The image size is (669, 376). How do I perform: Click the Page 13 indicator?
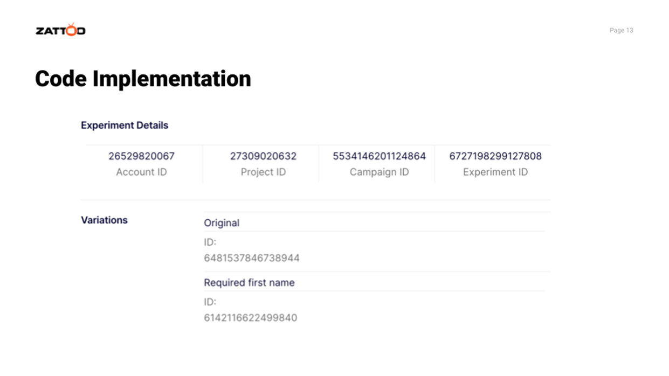pyautogui.click(x=621, y=31)
